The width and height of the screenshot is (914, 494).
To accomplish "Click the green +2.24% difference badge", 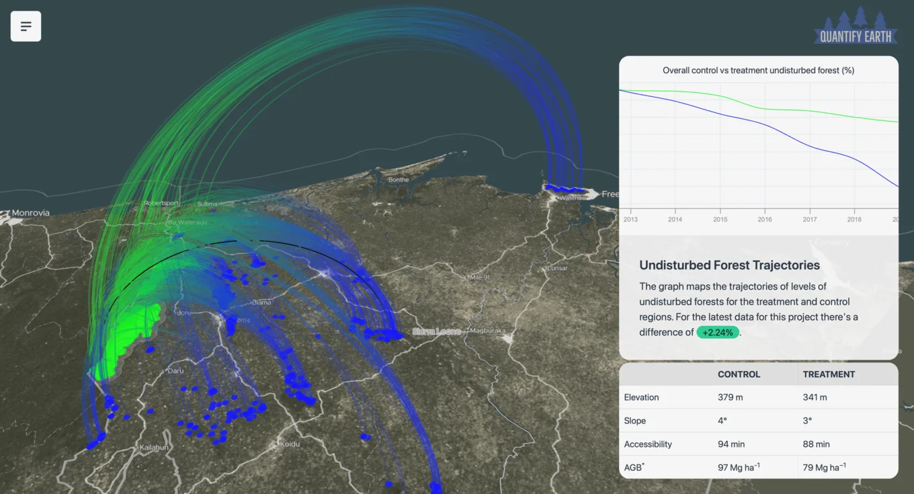I will (x=717, y=332).
